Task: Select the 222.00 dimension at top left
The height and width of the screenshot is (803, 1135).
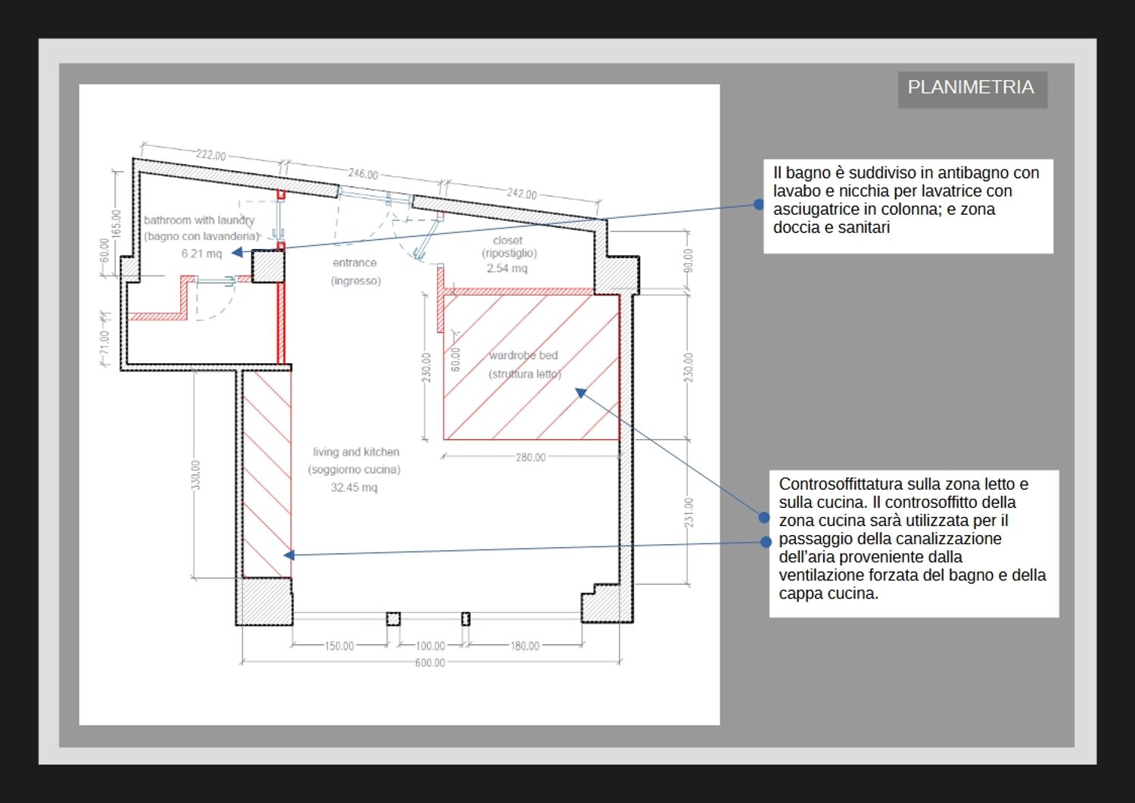Action: point(211,154)
